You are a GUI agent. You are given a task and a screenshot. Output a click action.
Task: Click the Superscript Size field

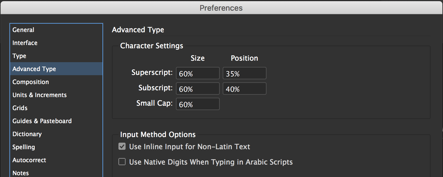click(198, 73)
